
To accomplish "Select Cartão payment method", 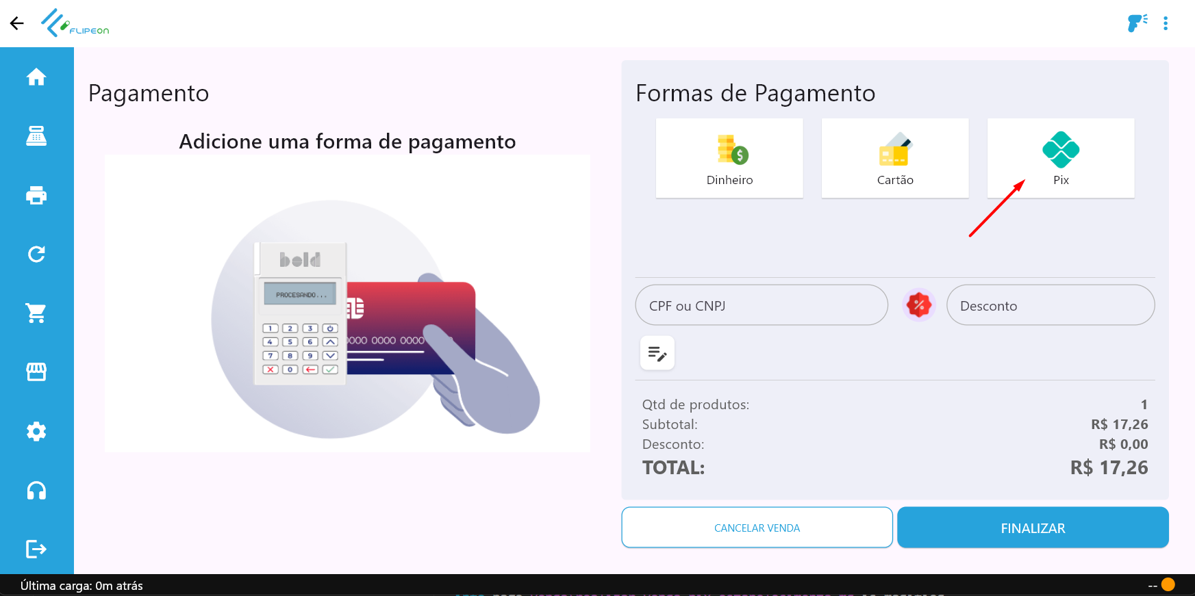I will pyautogui.click(x=895, y=159).
